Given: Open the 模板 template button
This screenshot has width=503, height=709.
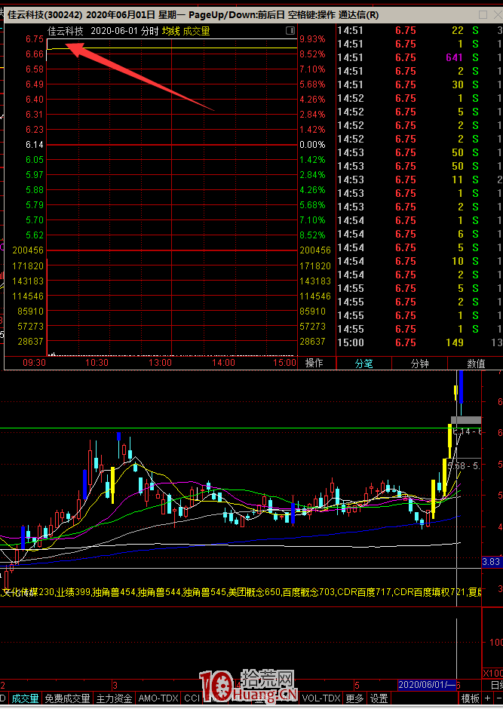Looking at the screenshot, I should click(470, 698).
